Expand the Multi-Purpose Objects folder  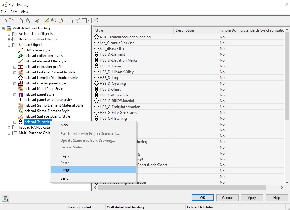pyautogui.click(x=9, y=133)
